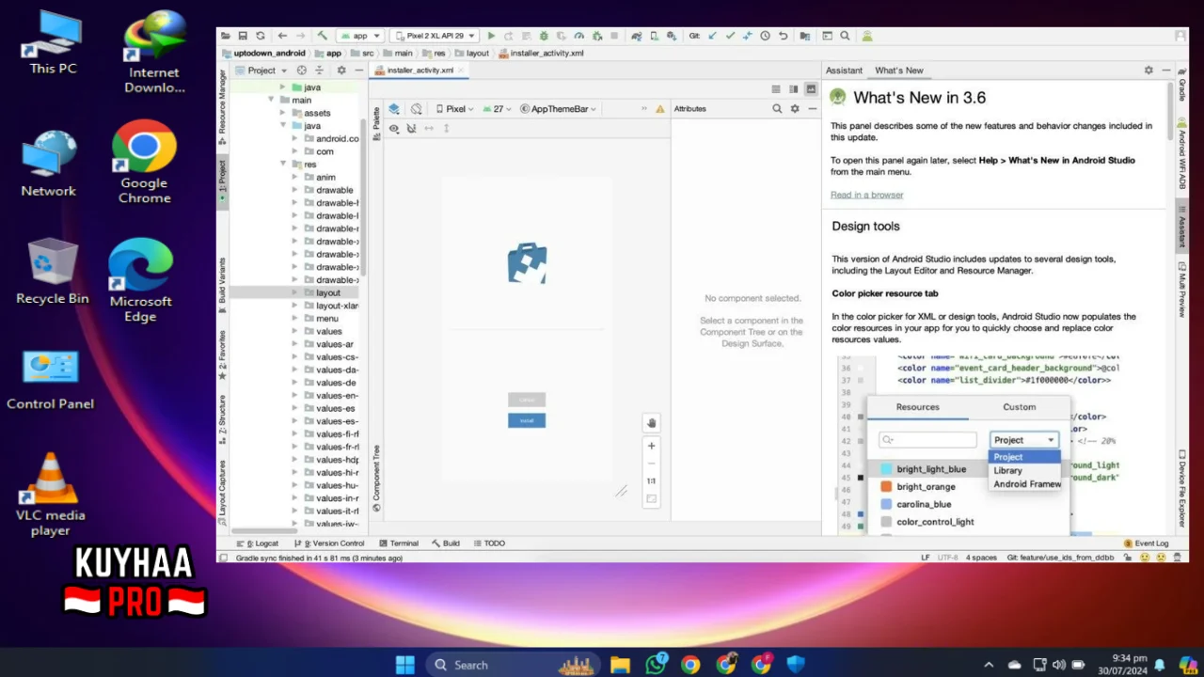Switch editor to Code view mode
This screenshot has height=677, width=1204.
pos(776,89)
